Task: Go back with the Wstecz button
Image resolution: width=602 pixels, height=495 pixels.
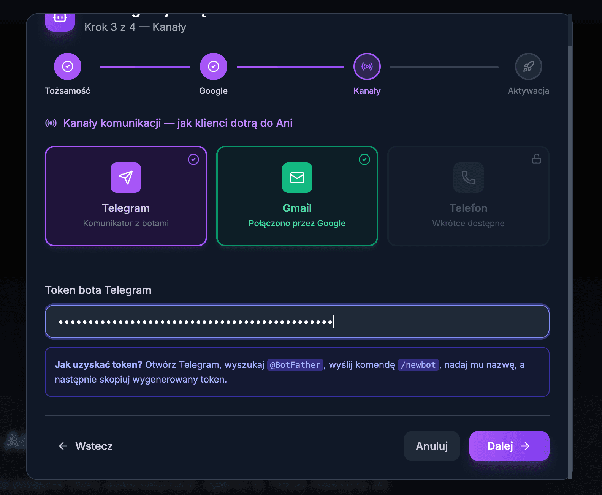Action: (86, 446)
